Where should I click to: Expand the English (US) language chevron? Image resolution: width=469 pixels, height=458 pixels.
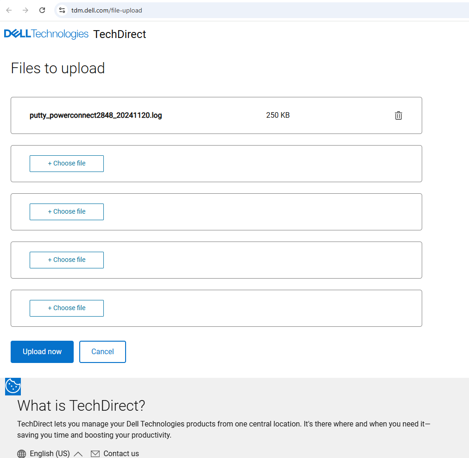(78, 454)
